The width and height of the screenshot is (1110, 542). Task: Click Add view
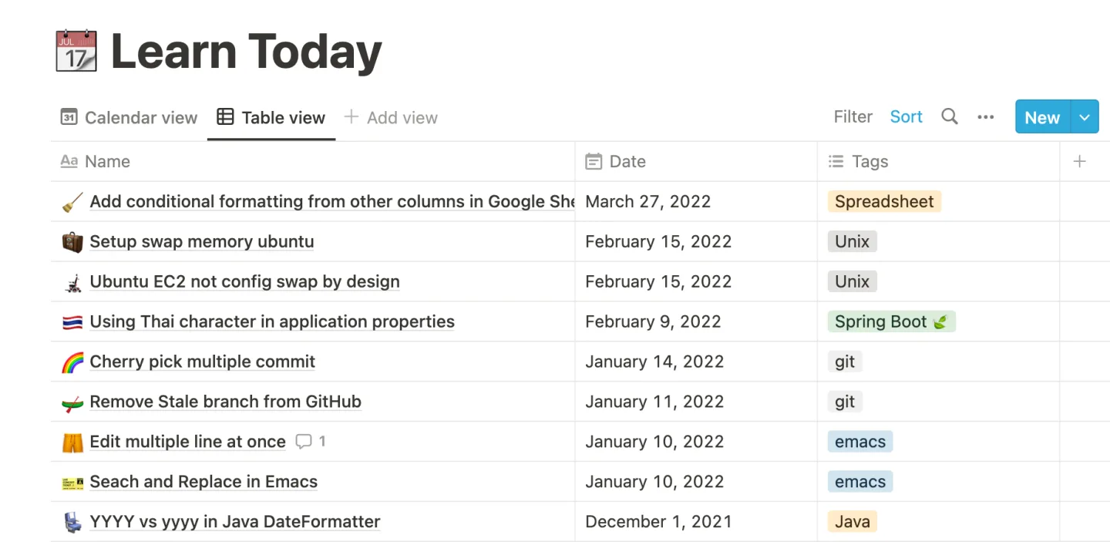coord(391,117)
